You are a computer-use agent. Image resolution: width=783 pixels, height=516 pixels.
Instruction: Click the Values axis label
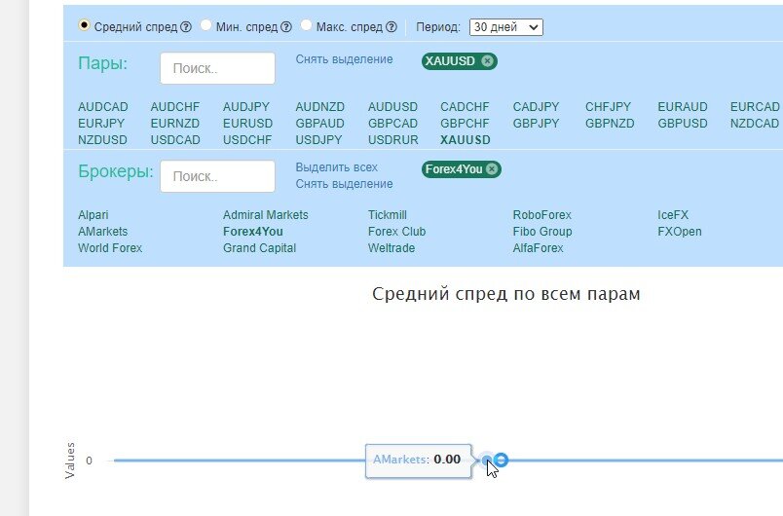click(70, 461)
